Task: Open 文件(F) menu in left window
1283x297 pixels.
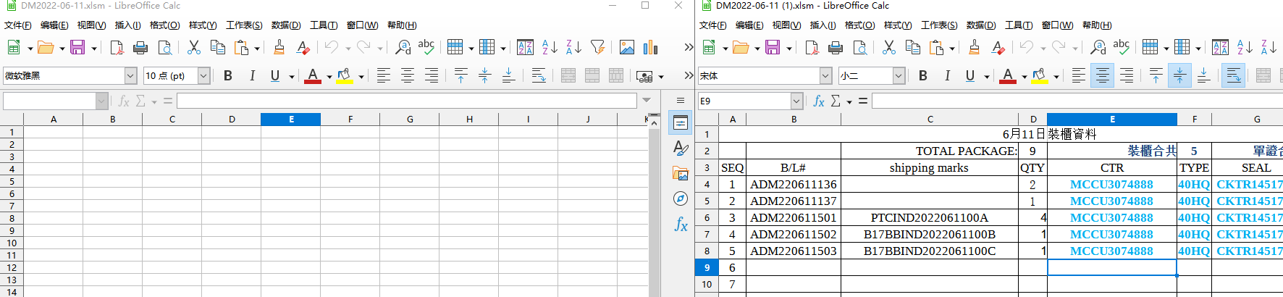Action: [18, 25]
